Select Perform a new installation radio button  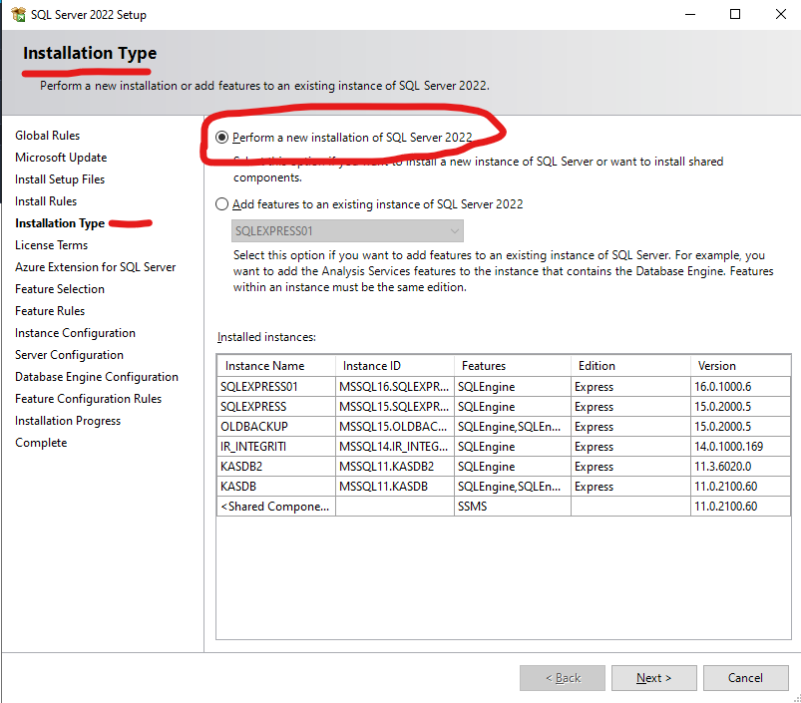point(222,137)
